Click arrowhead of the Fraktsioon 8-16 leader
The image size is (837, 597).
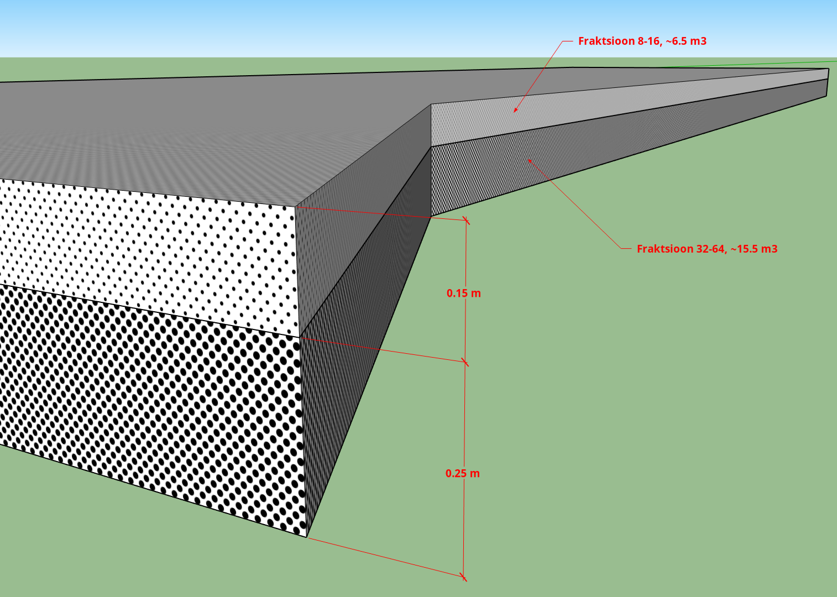point(515,111)
